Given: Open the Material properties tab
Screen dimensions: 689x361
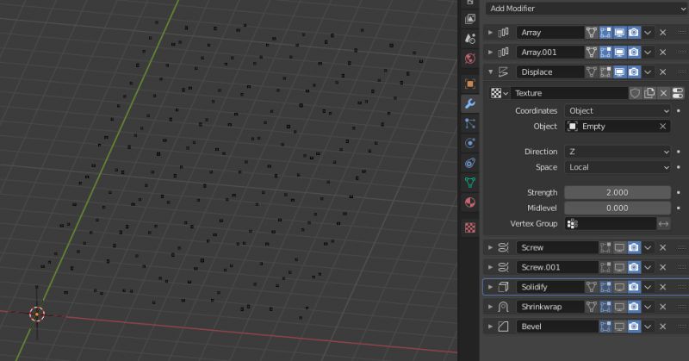Looking at the screenshot, I should click(x=469, y=202).
